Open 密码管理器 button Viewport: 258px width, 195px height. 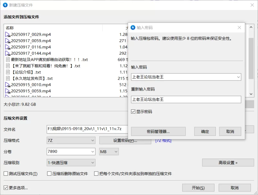point(158,131)
